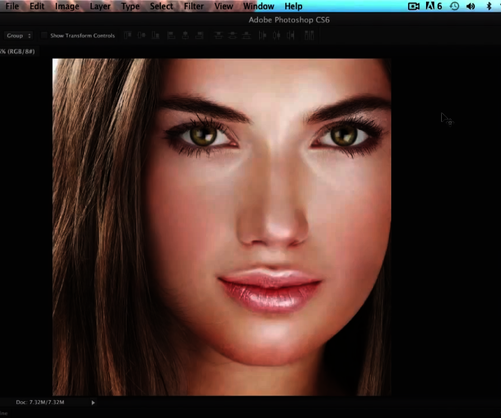Click the volume icon in the menu bar
Image resolution: width=501 pixels, height=418 pixels.
(x=471, y=6)
